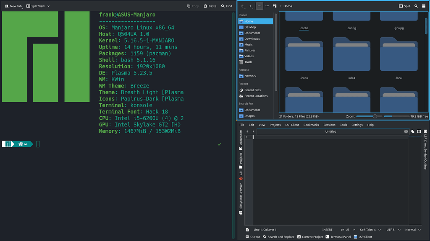Image resolution: width=430 pixels, height=241 pixels.
Task: Click Find in Konsole's toolbar
Action: pos(226,6)
